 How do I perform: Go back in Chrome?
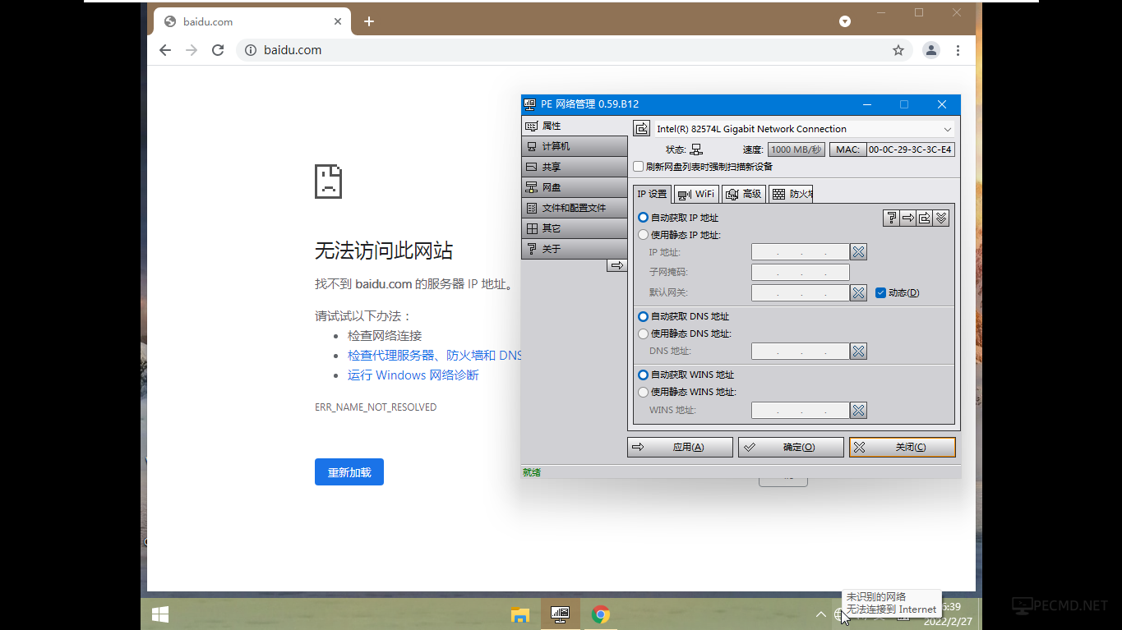click(165, 50)
